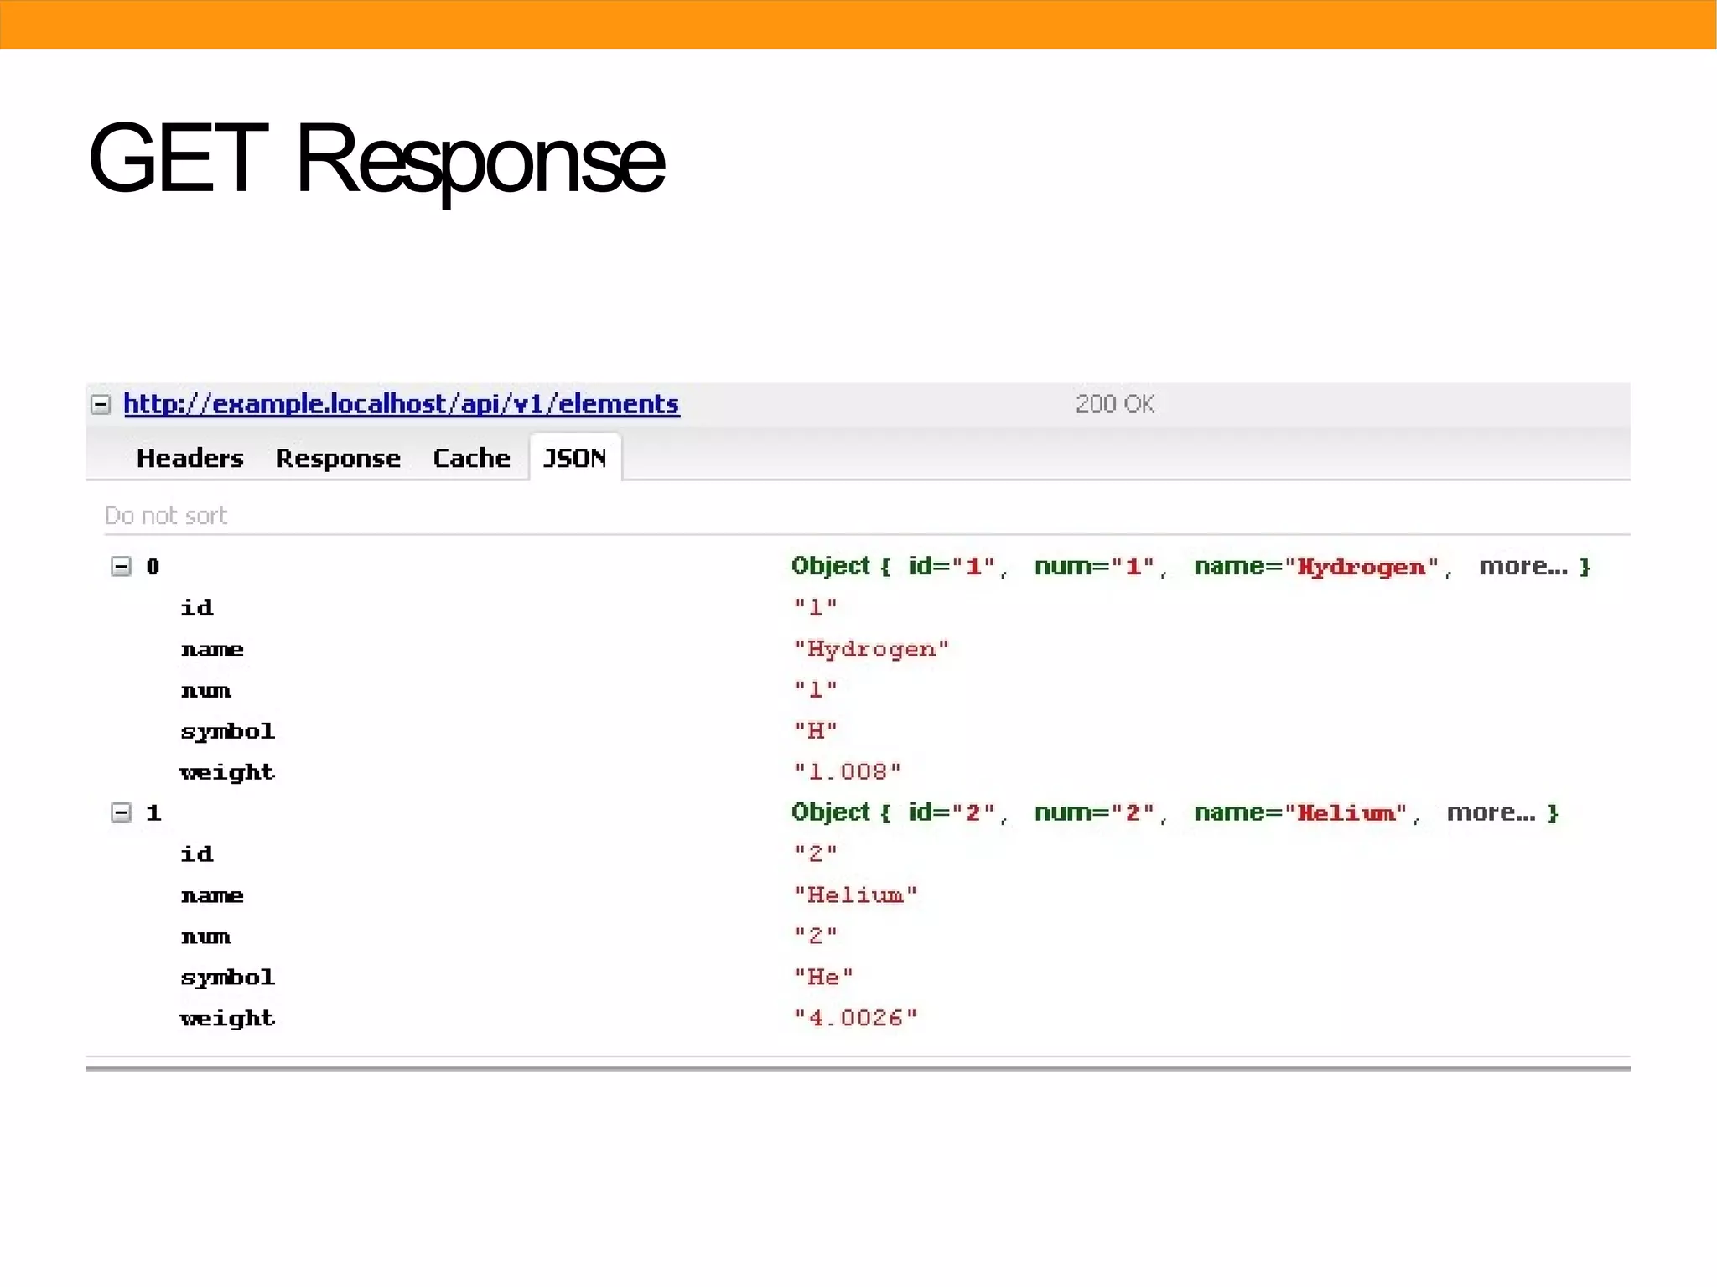Click the "H" symbol value

816,731
